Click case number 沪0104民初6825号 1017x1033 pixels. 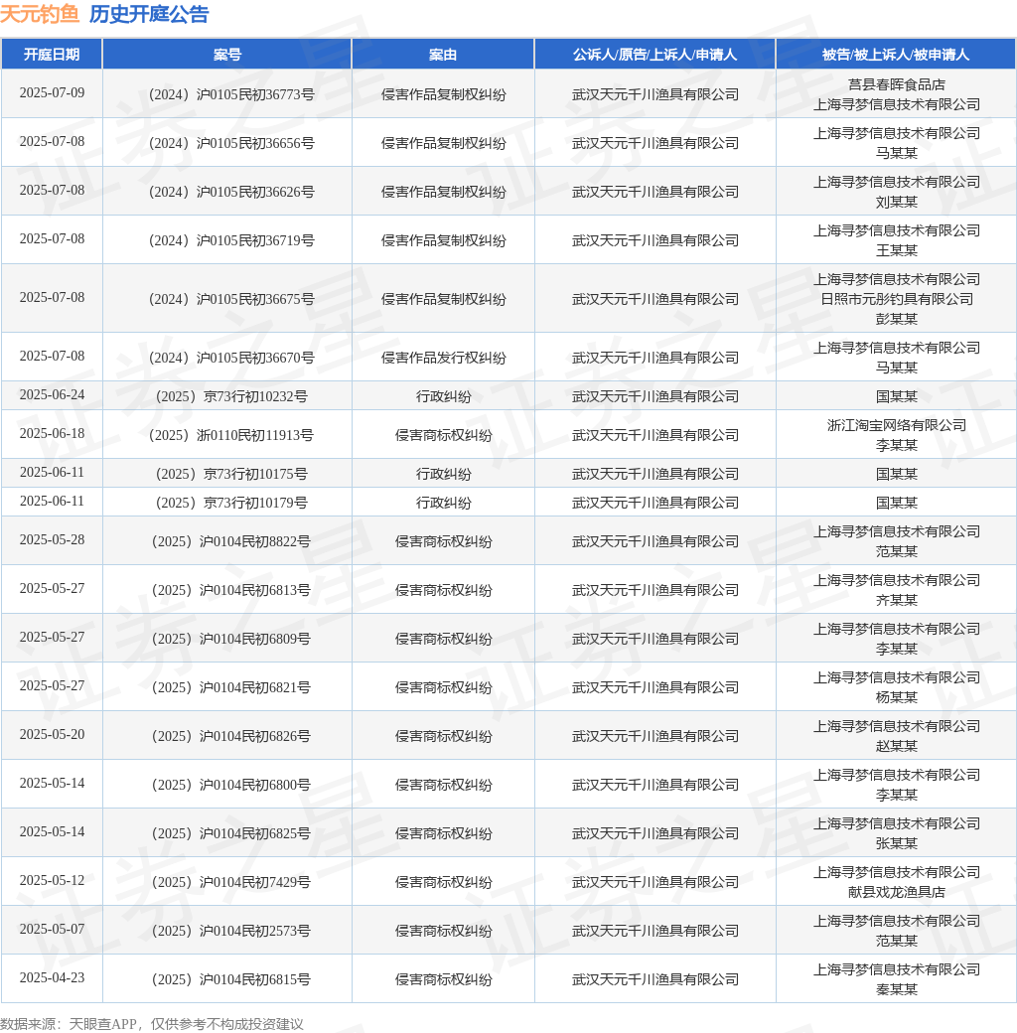[255, 834]
